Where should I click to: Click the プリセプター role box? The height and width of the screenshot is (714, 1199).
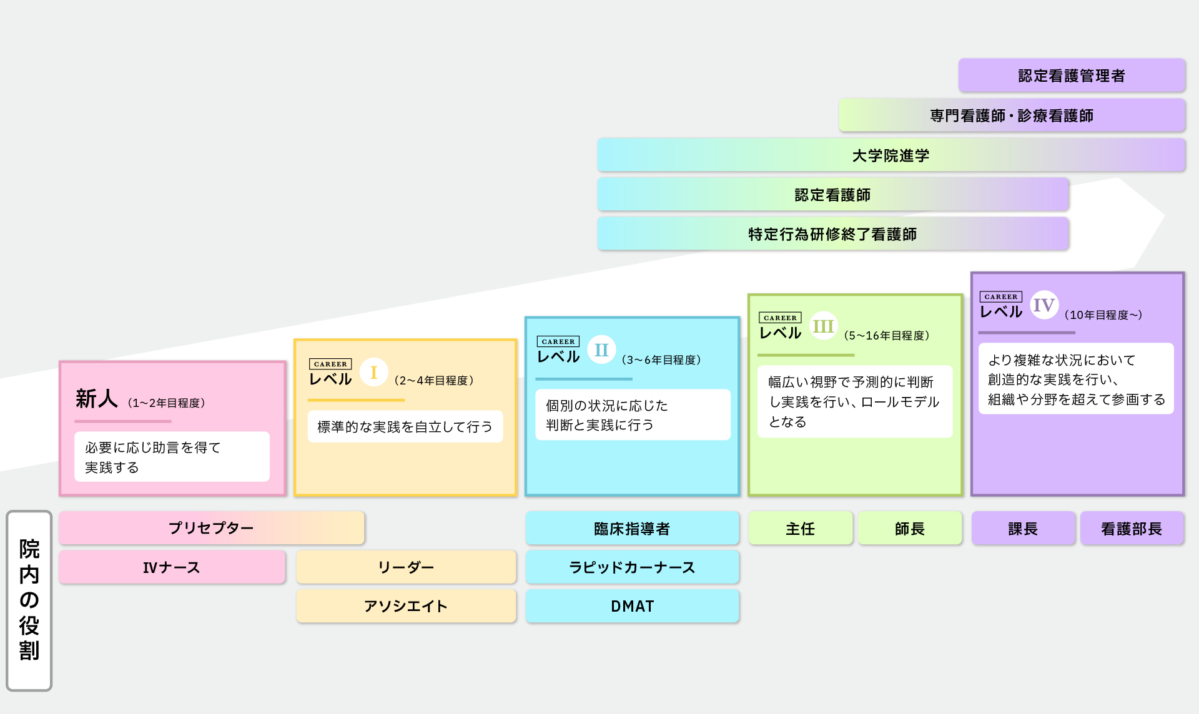tap(211, 528)
